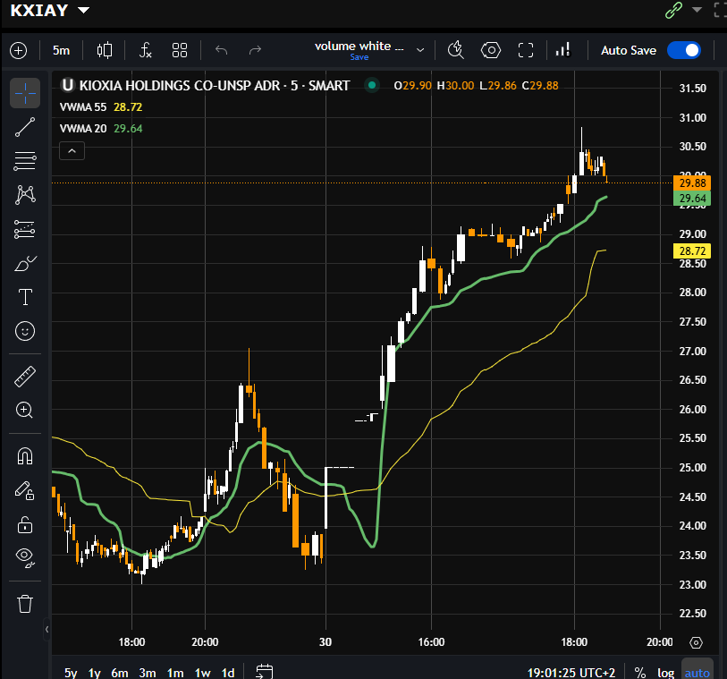The image size is (727, 679).
Task: Add a symbol with the plus icon
Action: tap(19, 51)
